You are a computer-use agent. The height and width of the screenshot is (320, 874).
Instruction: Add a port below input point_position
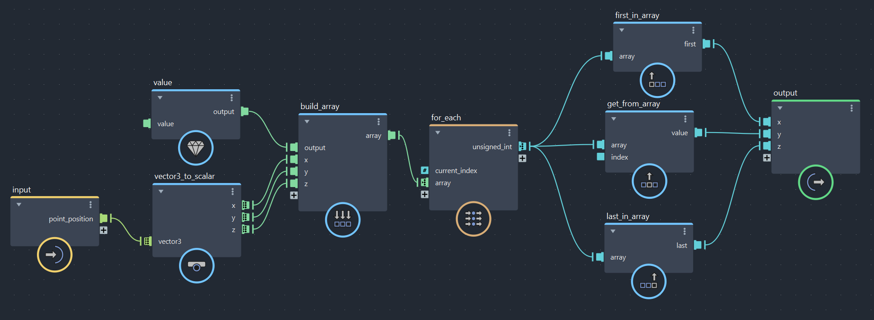pyautogui.click(x=104, y=230)
